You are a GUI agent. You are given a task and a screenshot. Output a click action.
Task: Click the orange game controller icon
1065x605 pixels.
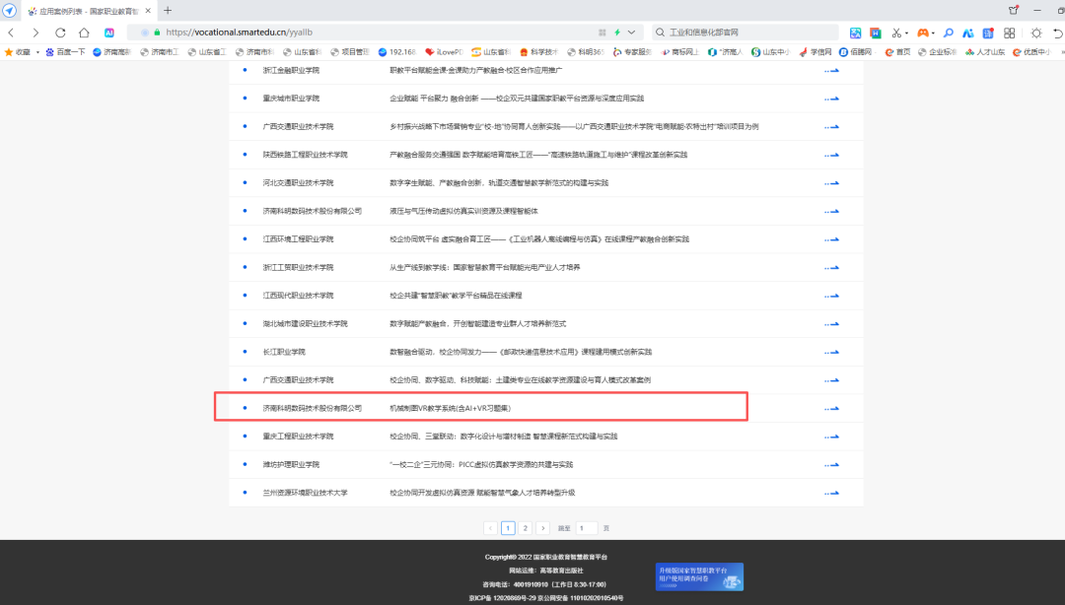point(922,32)
